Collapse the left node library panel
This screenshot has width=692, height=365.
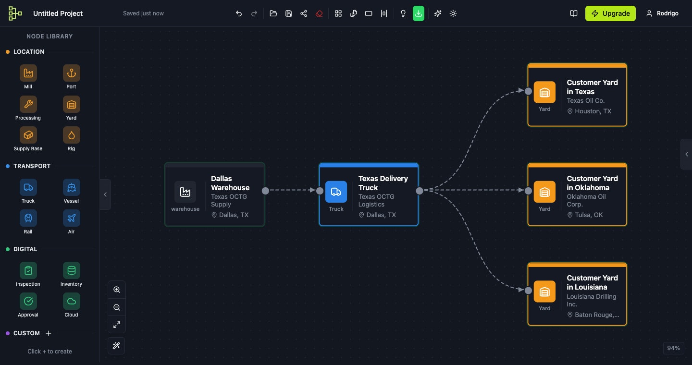(x=105, y=195)
